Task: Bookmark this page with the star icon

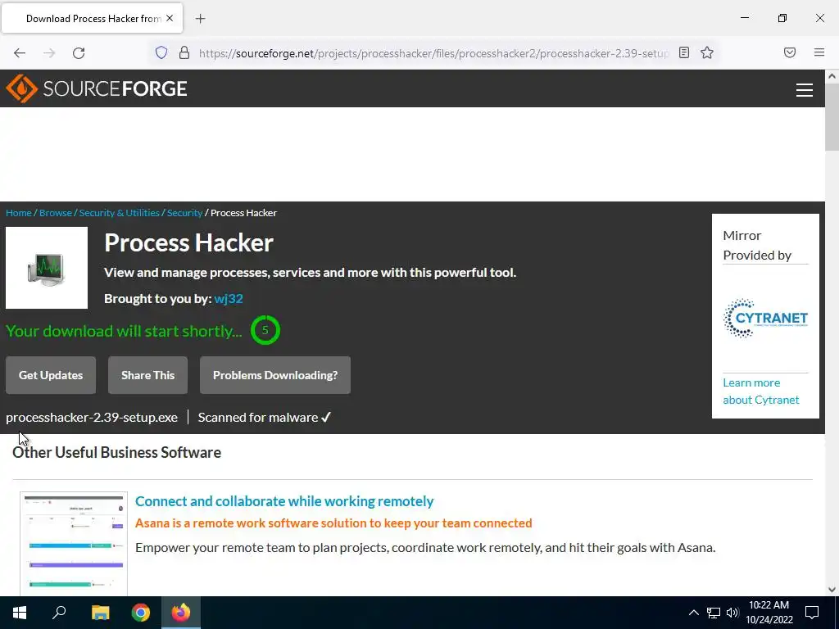Action: click(x=707, y=52)
